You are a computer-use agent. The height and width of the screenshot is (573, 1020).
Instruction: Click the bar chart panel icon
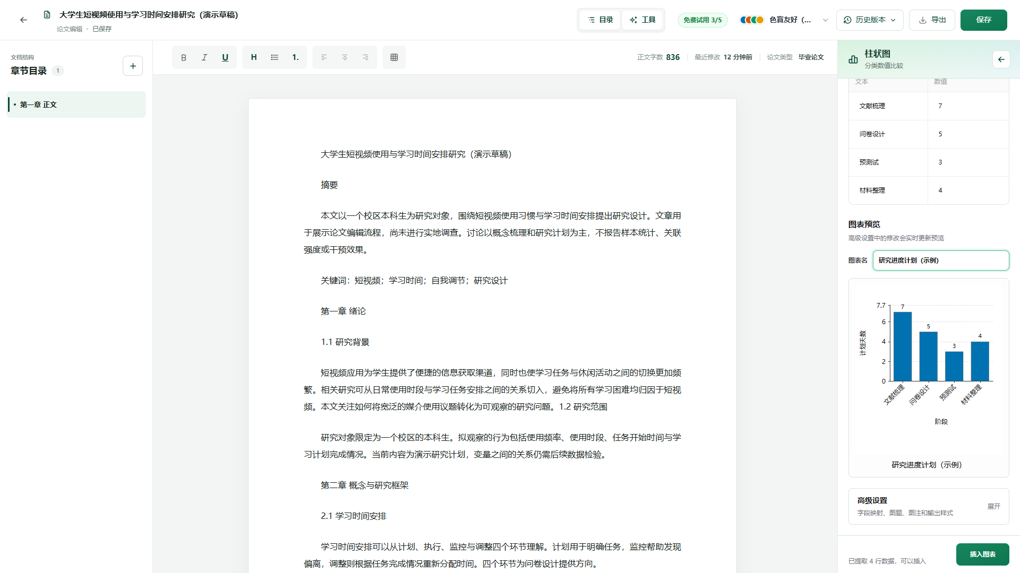coord(853,59)
